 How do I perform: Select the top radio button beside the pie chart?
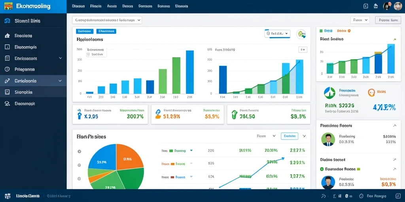coord(79,151)
